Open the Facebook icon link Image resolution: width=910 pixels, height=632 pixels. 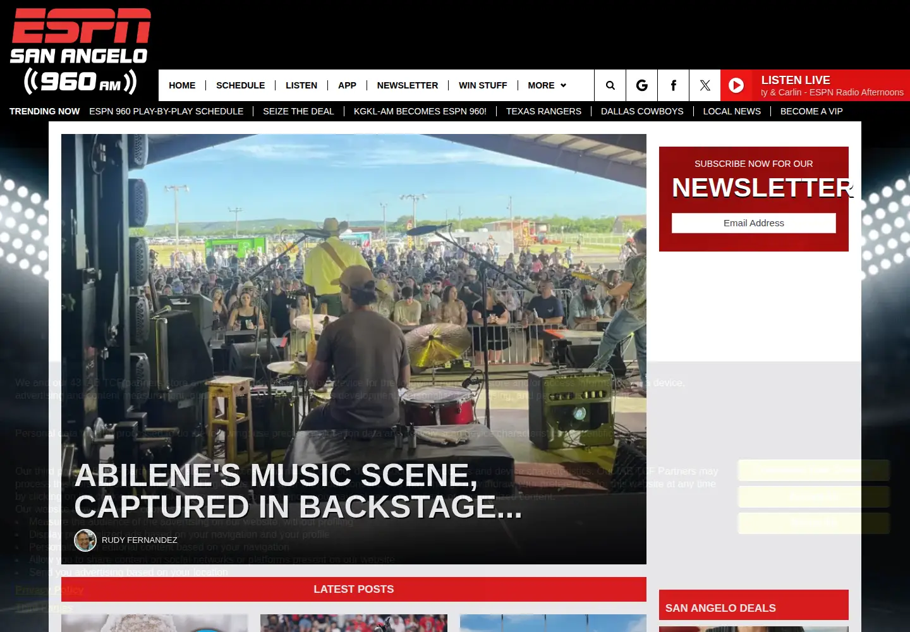pyautogui.click(x=673, y=85)
